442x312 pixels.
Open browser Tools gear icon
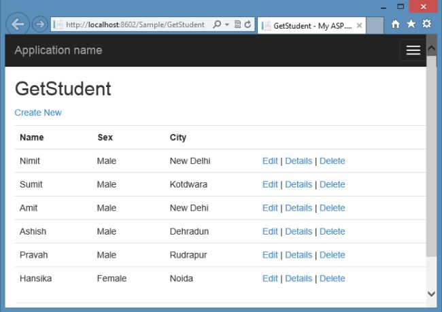426,24
